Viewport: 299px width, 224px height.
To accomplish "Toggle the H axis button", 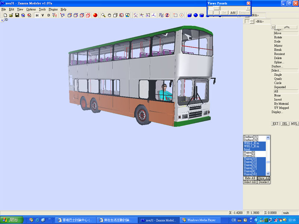I will point(37,15).
